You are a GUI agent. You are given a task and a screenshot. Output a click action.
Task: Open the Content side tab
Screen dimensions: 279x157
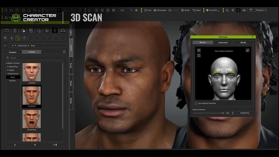(x=71, y=48)
